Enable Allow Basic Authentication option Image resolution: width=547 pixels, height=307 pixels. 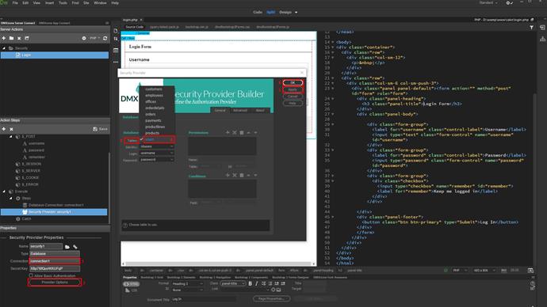(31, 275)
